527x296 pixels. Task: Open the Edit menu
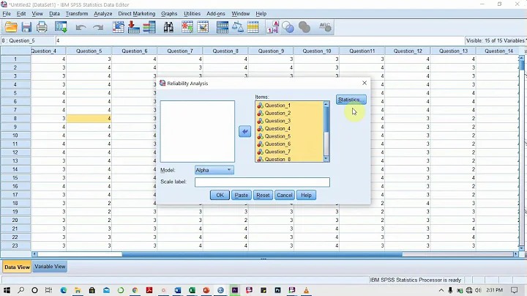point(21,14)
